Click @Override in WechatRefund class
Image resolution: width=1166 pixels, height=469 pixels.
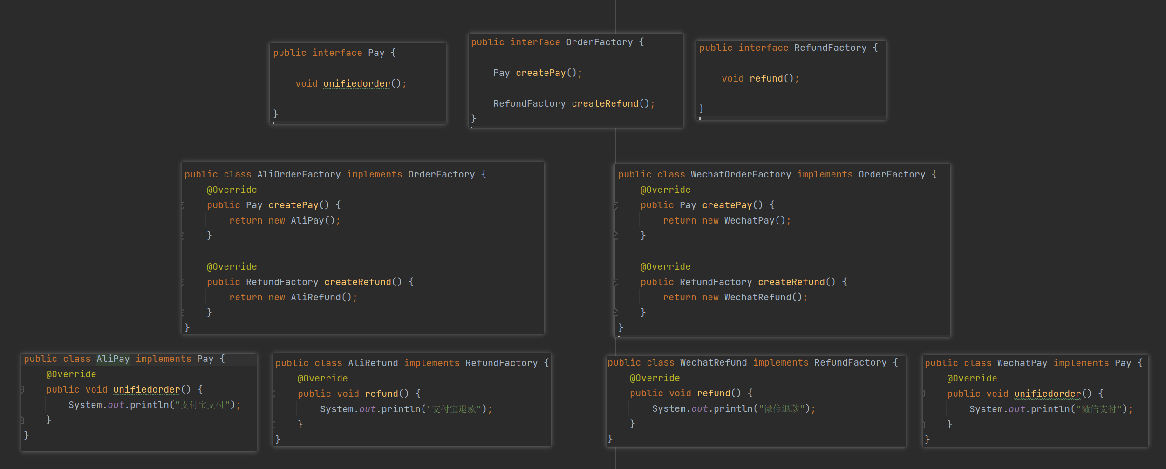tap(655, 378)
